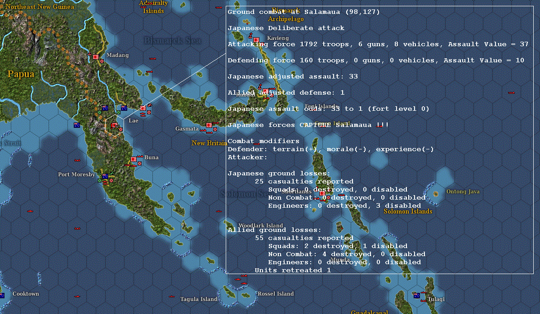The height and width of the screenshot is (314, 540).
Task: Click the Australian flag on the Papua west coast
Action: point(76,125)
